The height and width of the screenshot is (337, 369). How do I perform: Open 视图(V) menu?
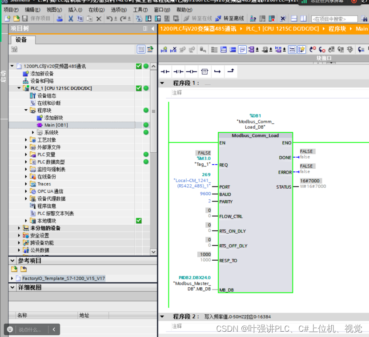54,10
